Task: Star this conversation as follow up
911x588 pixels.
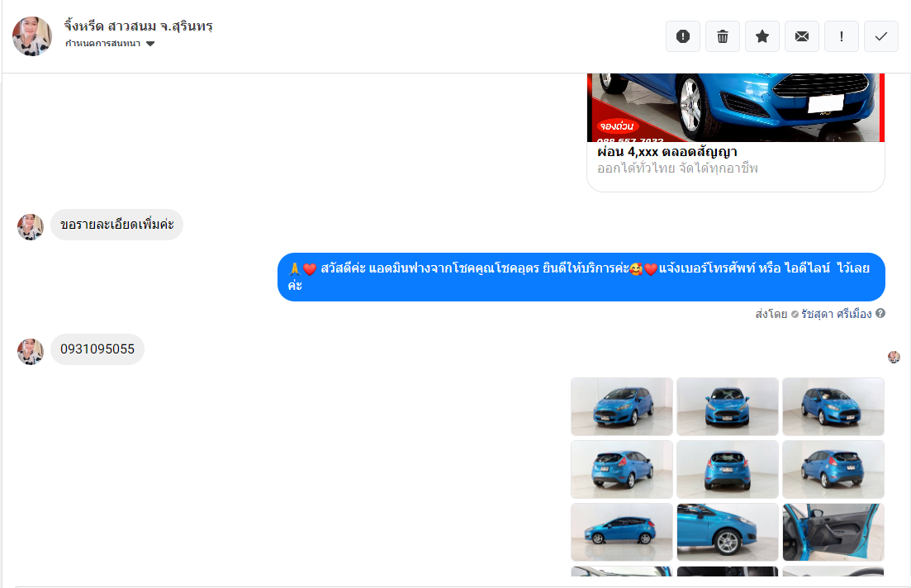Action: tap(762, 36)
